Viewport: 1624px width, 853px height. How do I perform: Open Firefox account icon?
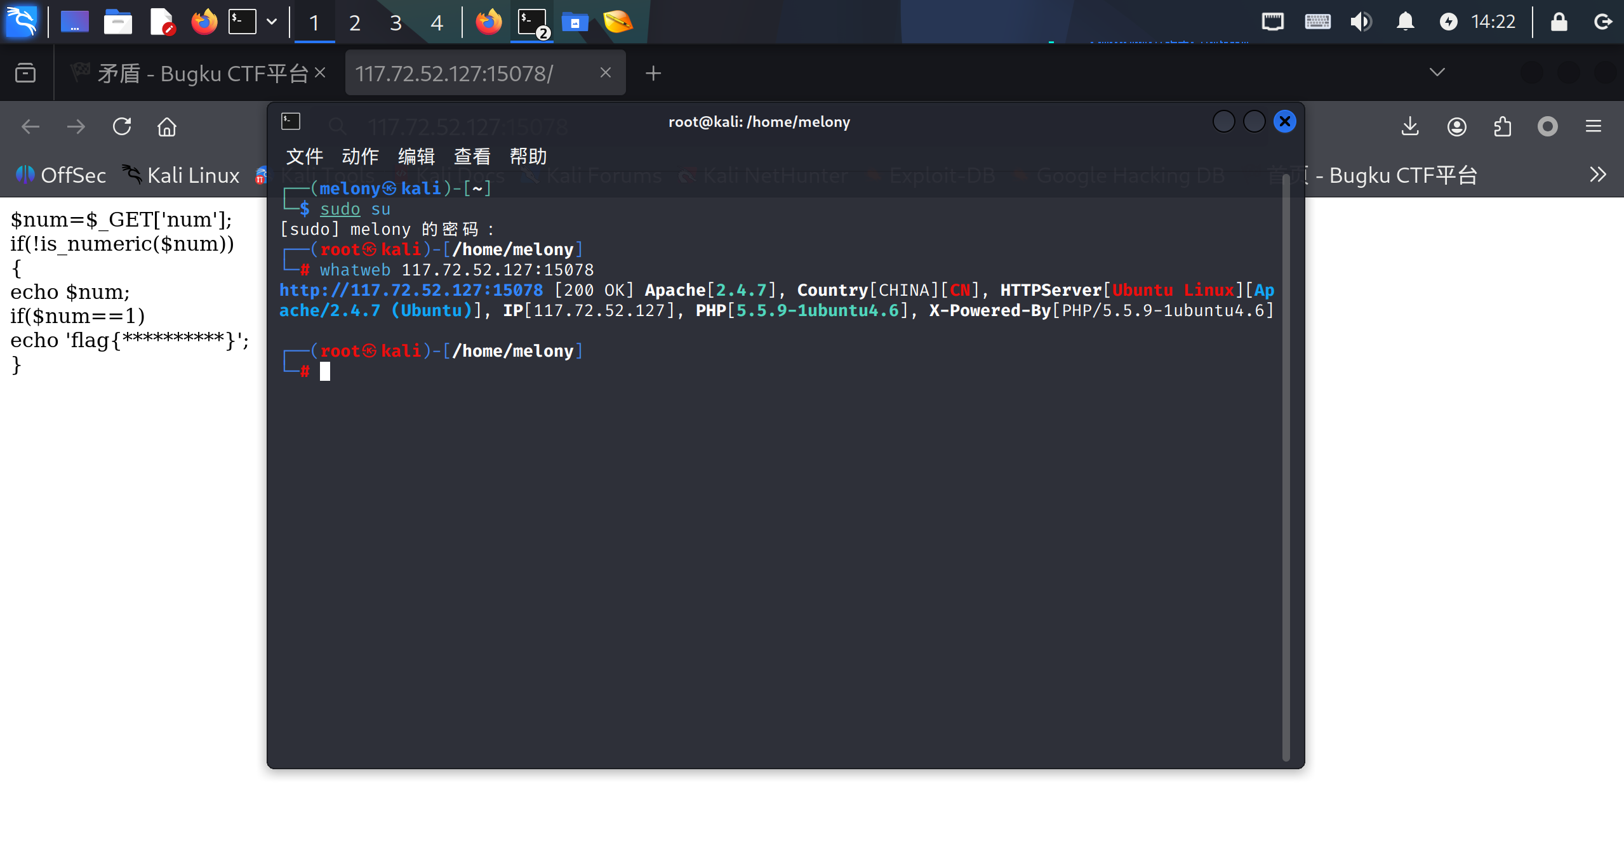(x=1456, y=127)
